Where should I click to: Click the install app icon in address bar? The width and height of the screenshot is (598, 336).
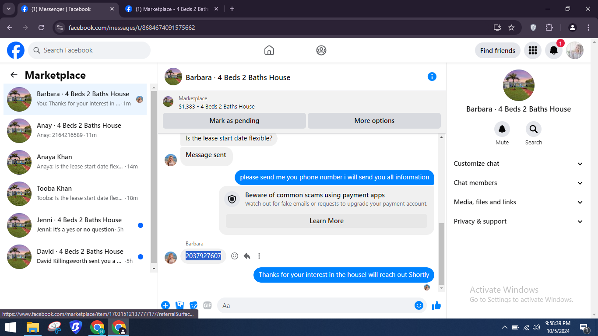point(497,28)
